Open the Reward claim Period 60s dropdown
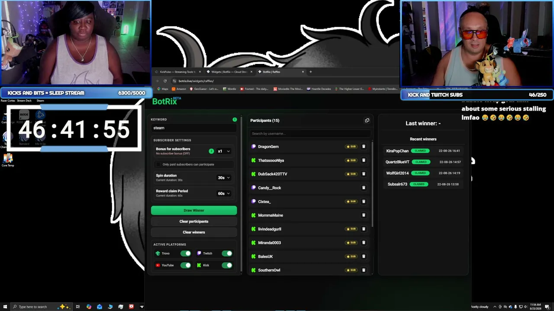The width and height of the screenshot is (554, 311). 224,194
